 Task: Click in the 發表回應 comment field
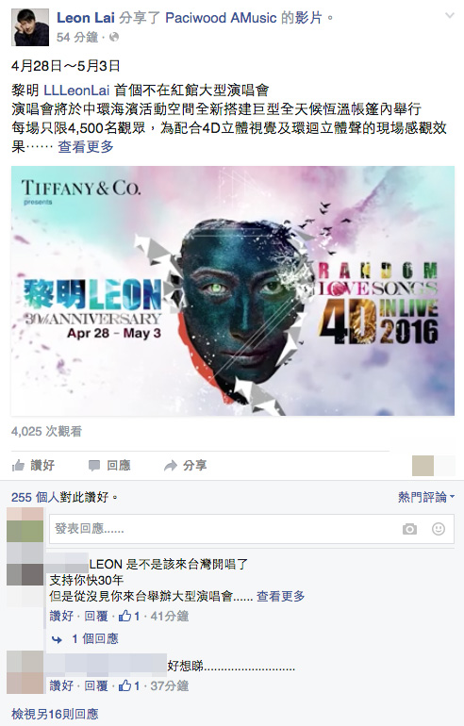[252, 529]
